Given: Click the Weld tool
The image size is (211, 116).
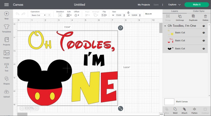Looking at the screenshot, I should click(175, 110).
